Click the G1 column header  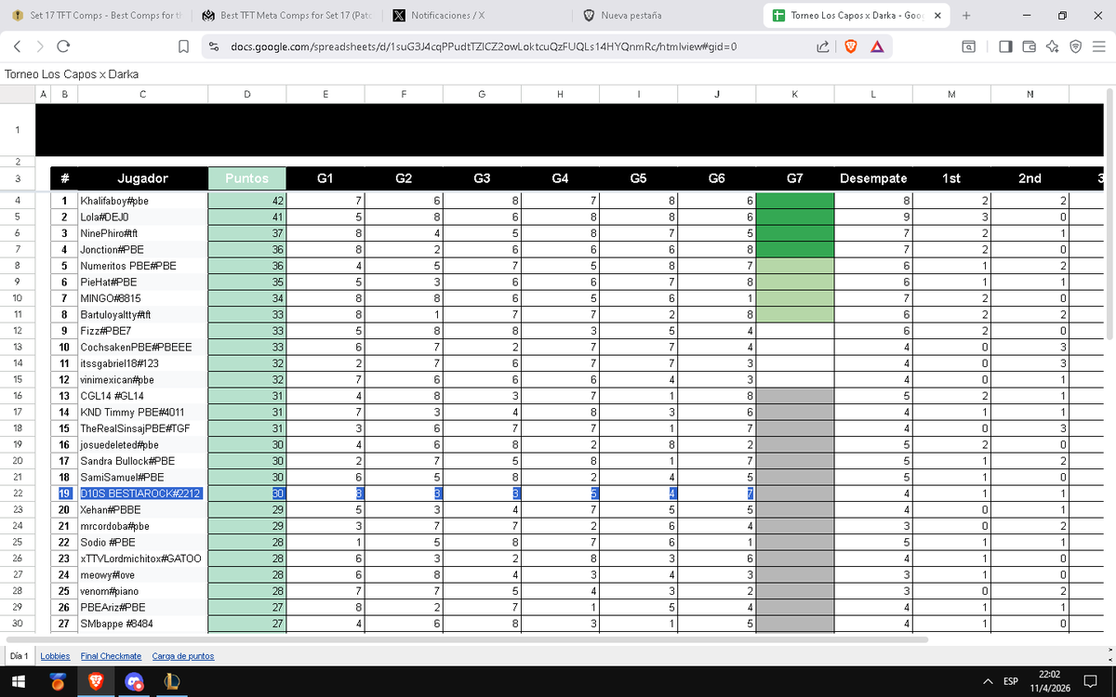(325, 178)
